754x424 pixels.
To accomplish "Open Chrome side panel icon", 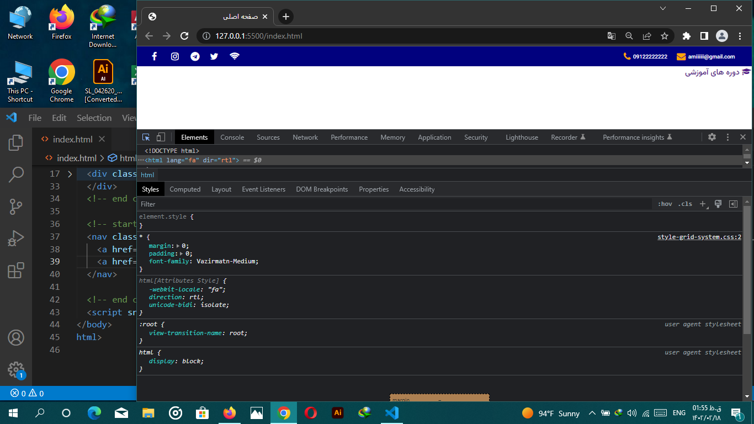I will (704, 36).
